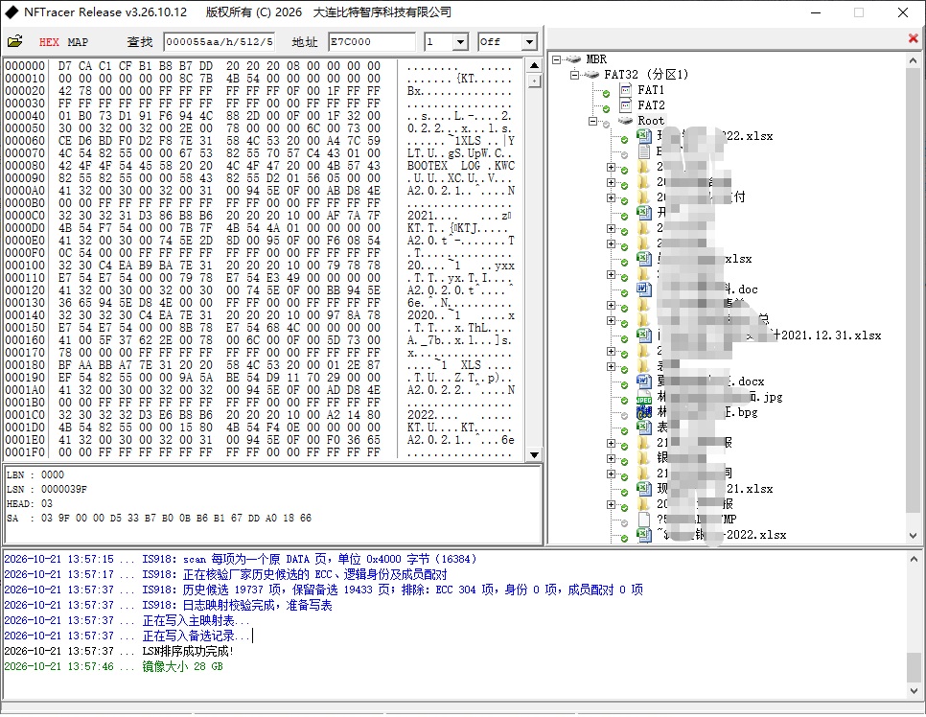This screenshot has height=717, width=926.
Task: Click the log panel scroll up arrow
Action: pos(913,559)
